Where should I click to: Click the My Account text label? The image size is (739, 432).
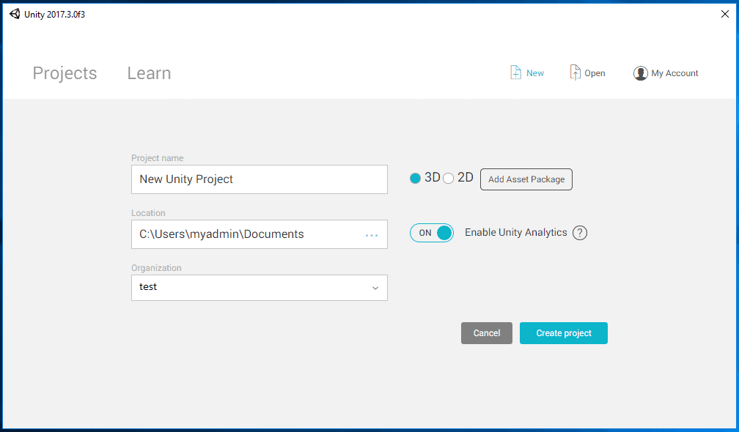(674, 73)
